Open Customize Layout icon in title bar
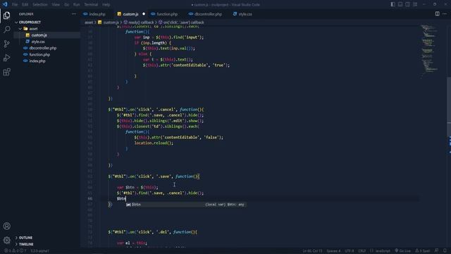The image size is (451, 254). (415, 4)
